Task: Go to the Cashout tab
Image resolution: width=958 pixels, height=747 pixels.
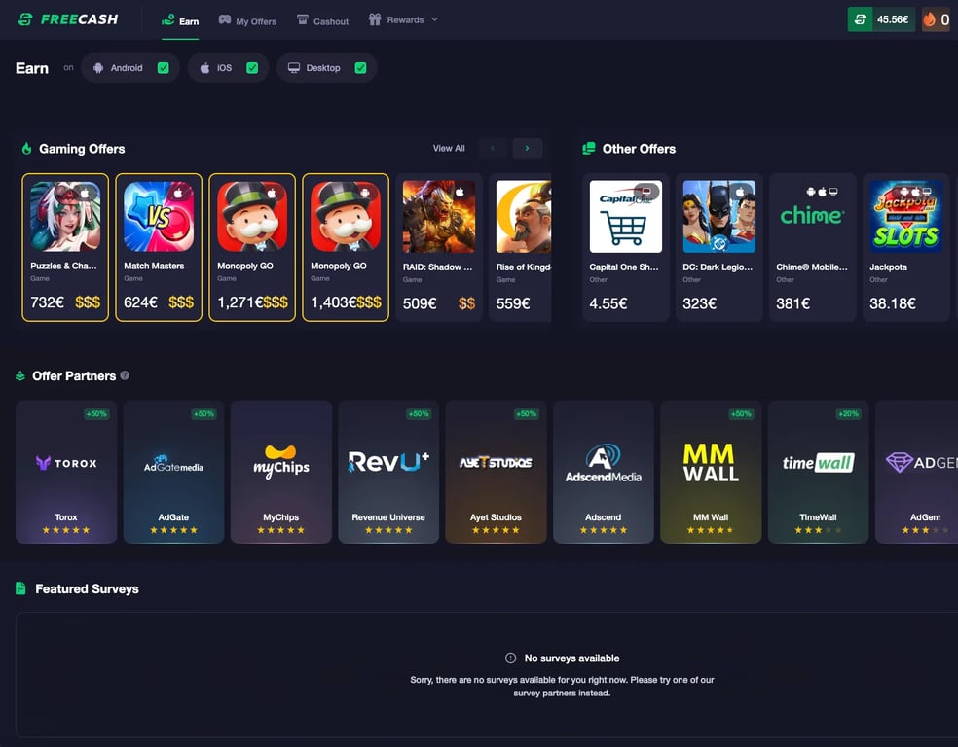Action: tap(322, 20)
